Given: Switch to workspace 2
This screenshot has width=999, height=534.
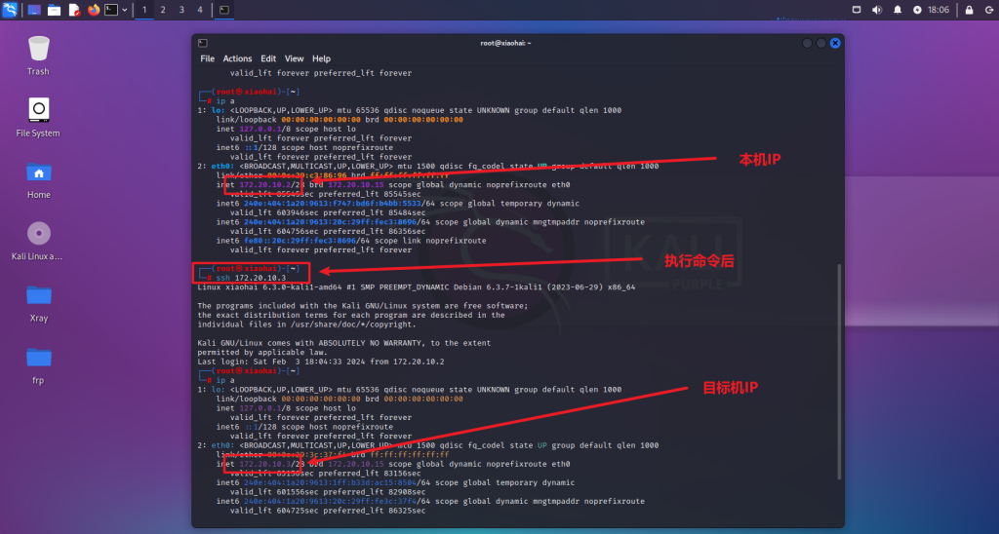Looking at the screenshot, I should [x=163, y=10].
